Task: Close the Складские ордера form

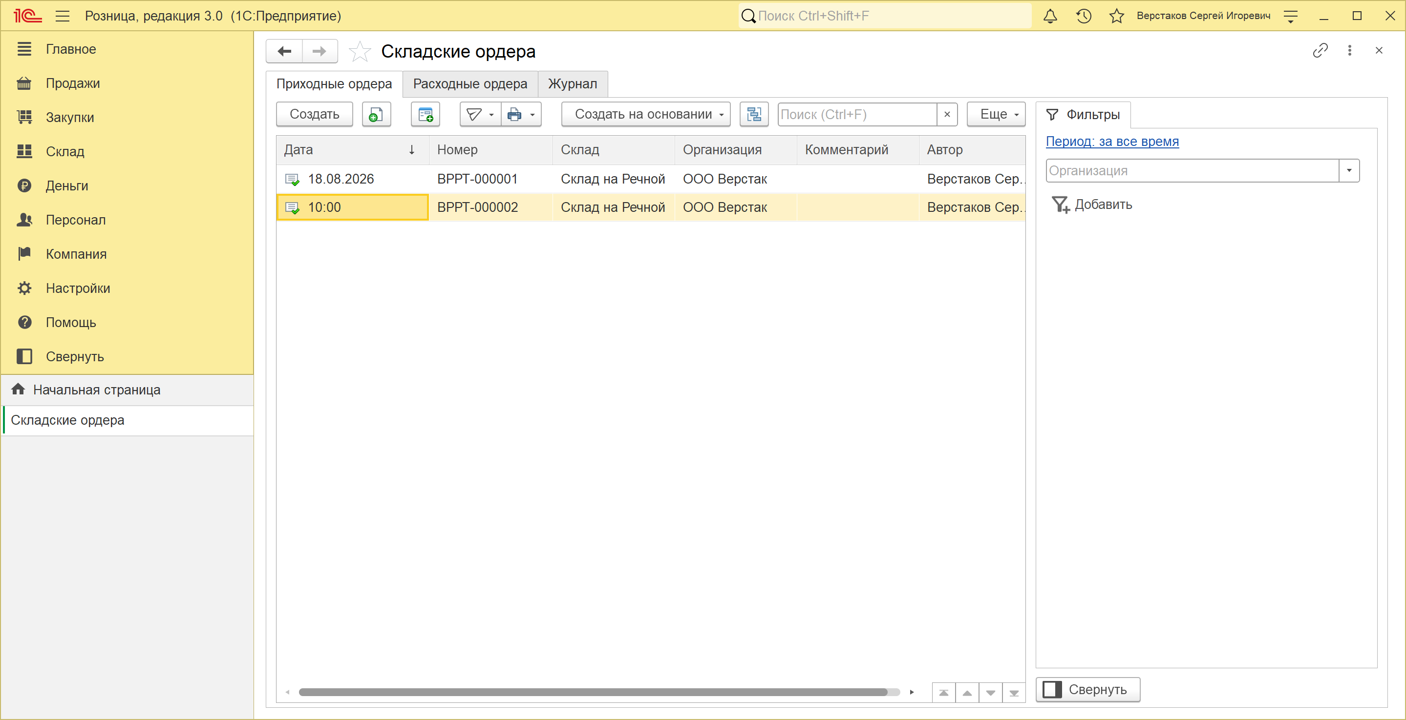Action: click(x=1379, y=51)
